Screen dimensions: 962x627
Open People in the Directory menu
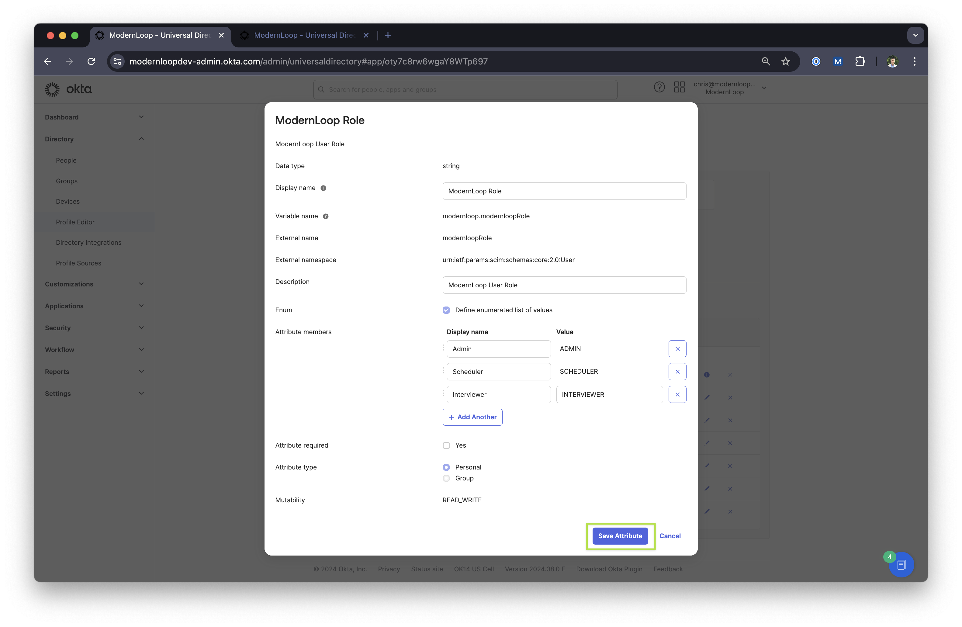[66, 161]
